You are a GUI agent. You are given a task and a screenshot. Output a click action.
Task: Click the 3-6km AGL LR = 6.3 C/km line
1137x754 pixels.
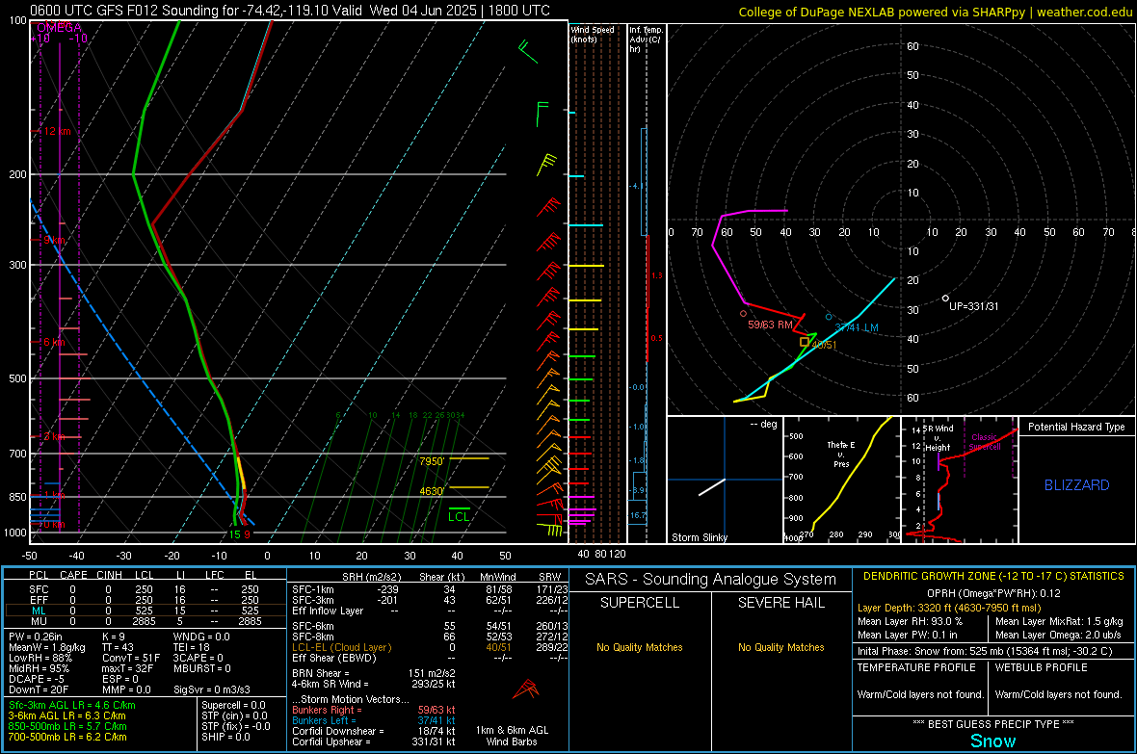[66, 715]
